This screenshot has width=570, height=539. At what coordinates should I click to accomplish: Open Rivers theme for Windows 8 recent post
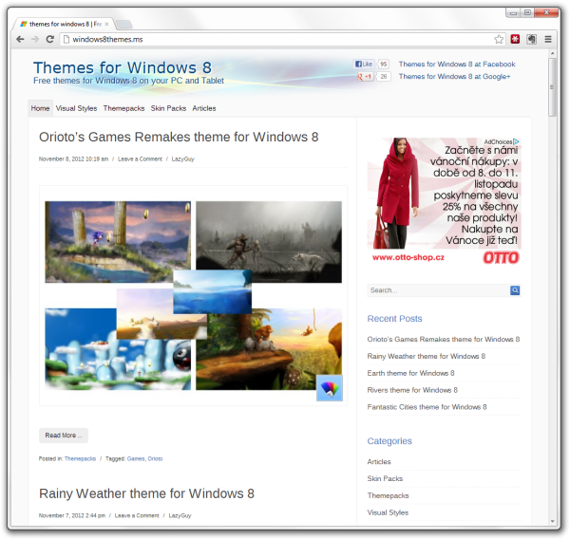412,390
